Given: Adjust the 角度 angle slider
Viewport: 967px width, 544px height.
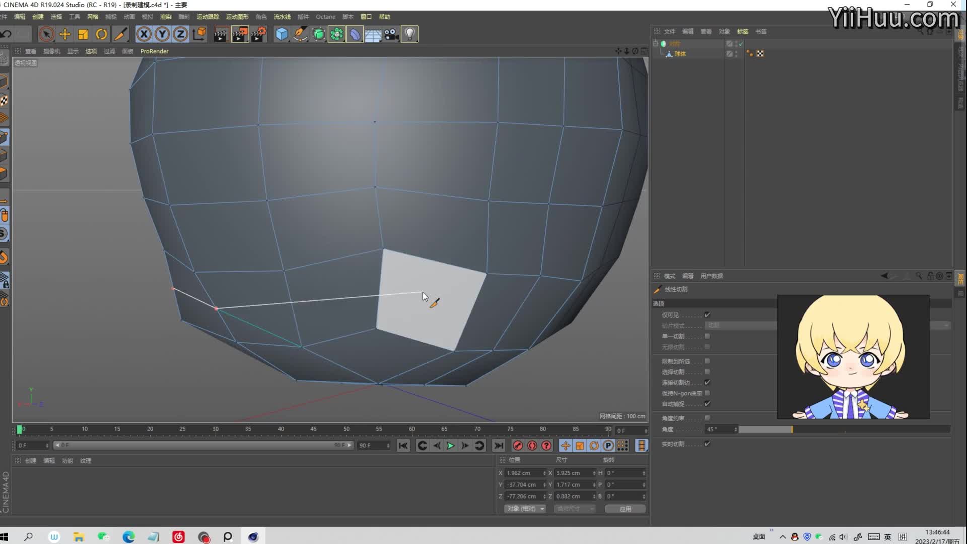Looking at the screenshot, I should point(844,429).
